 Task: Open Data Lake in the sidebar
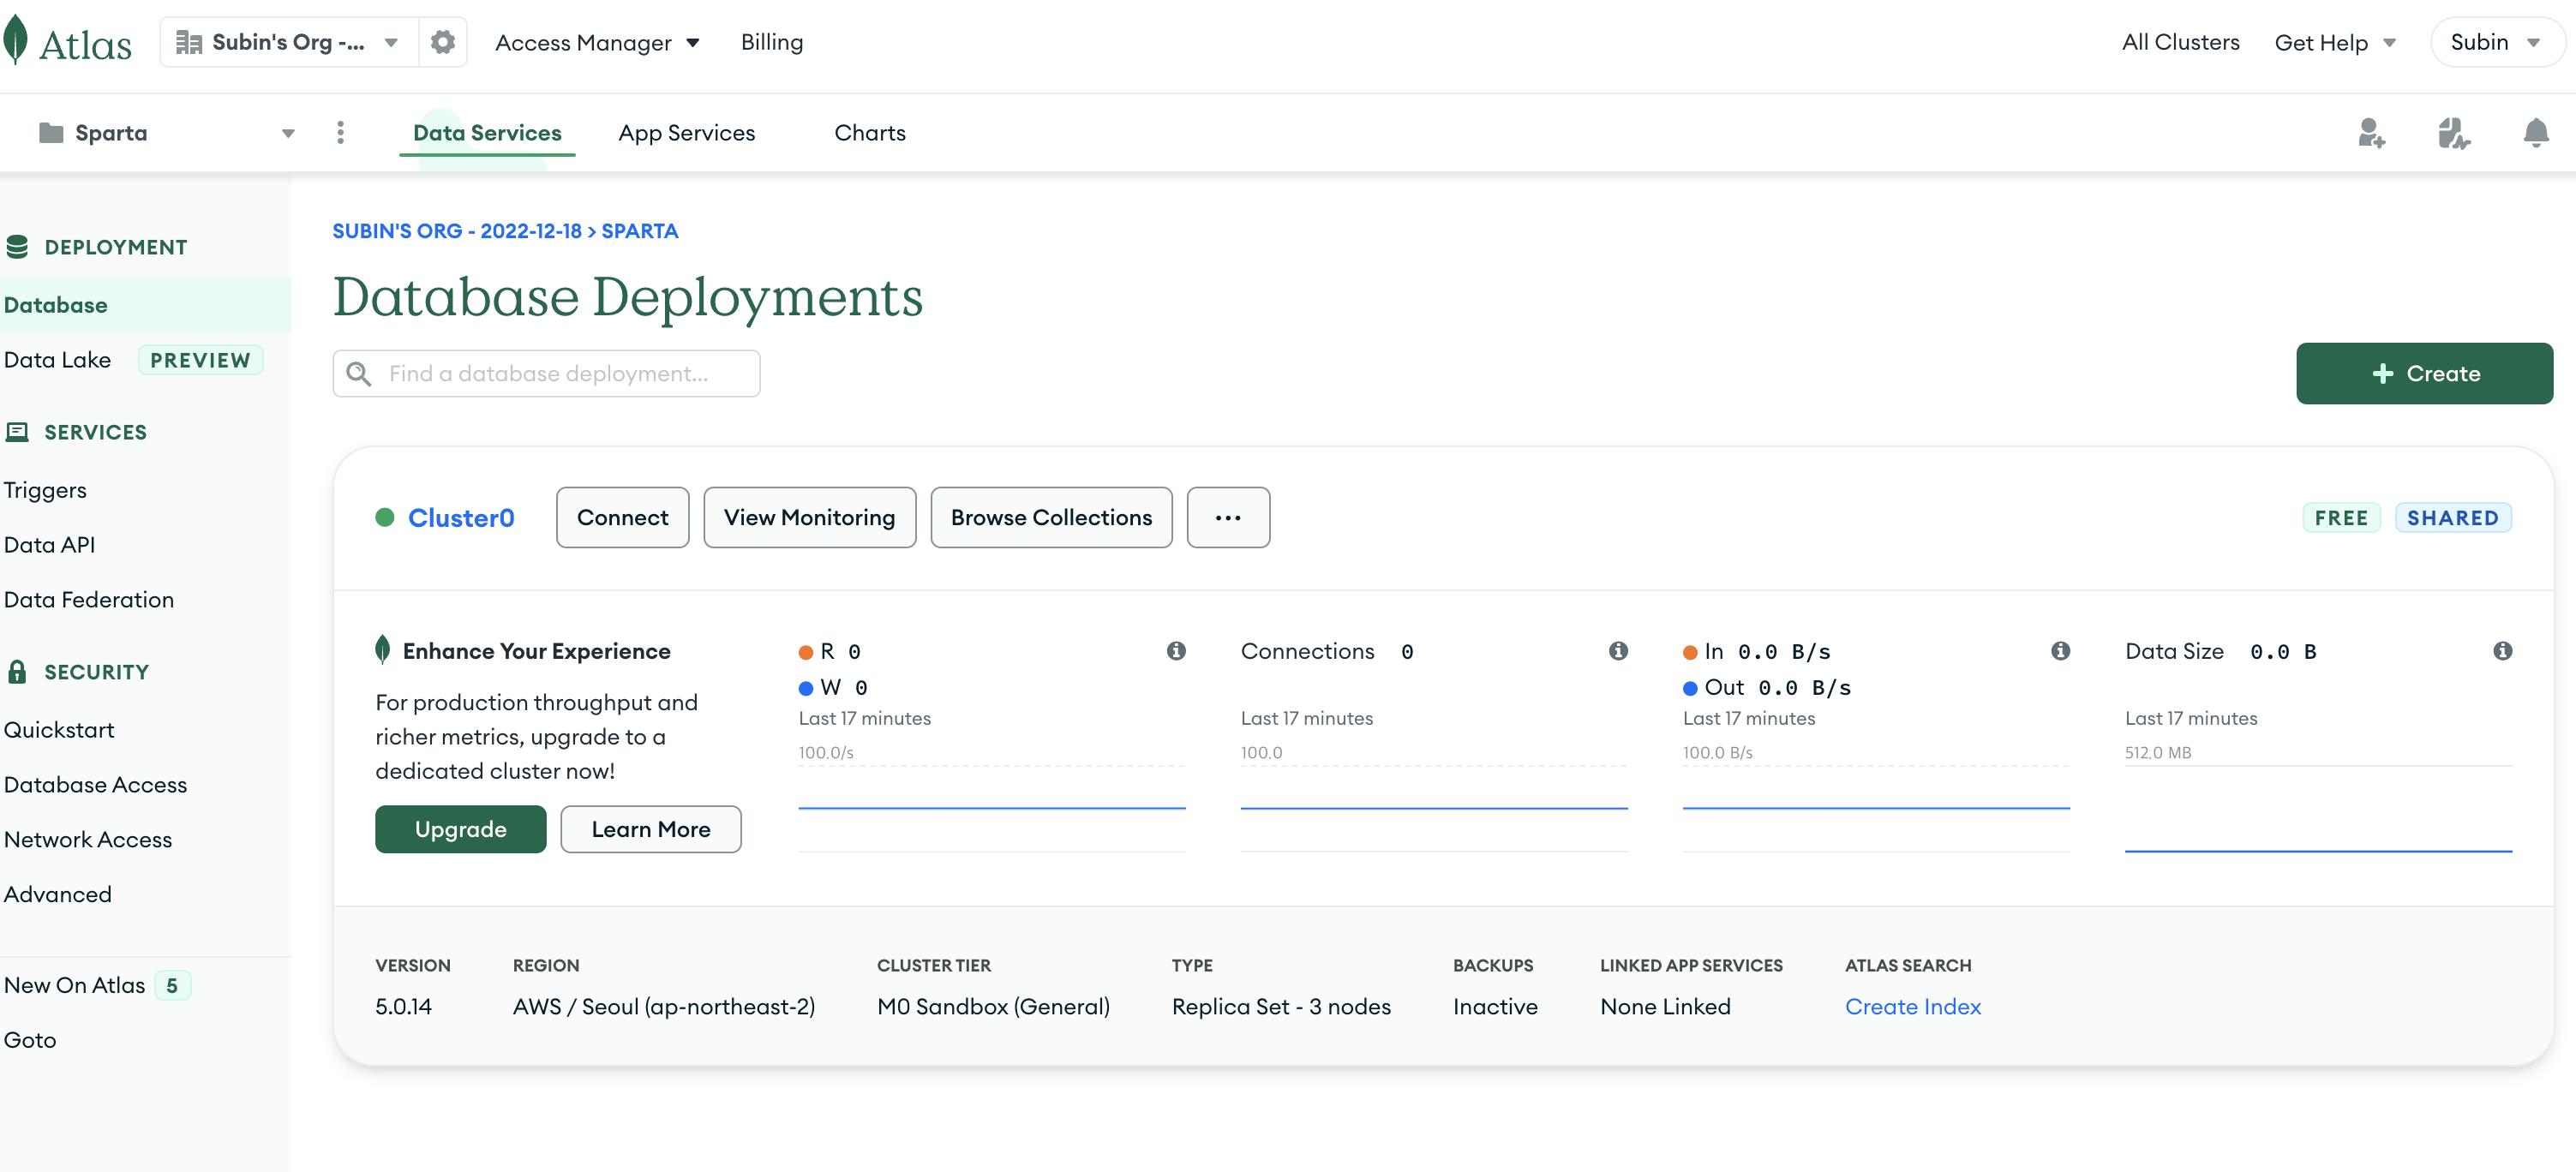pos(57,360)
